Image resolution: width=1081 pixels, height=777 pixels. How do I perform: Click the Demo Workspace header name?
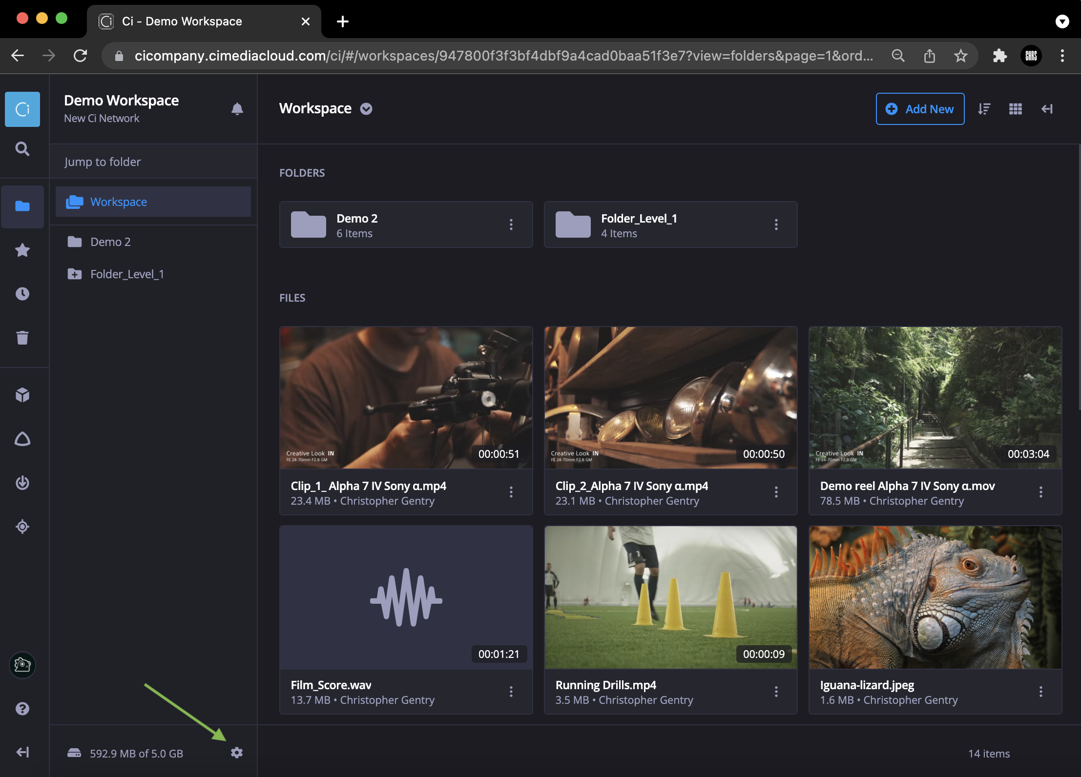coord(122,100)
